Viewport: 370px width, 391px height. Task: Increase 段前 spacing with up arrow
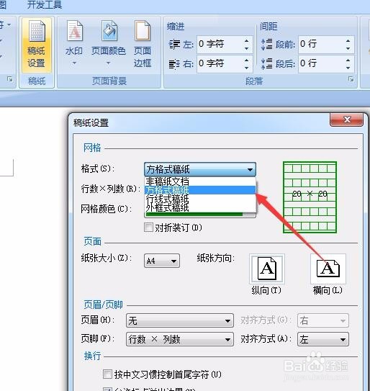[x=348, y=41]
